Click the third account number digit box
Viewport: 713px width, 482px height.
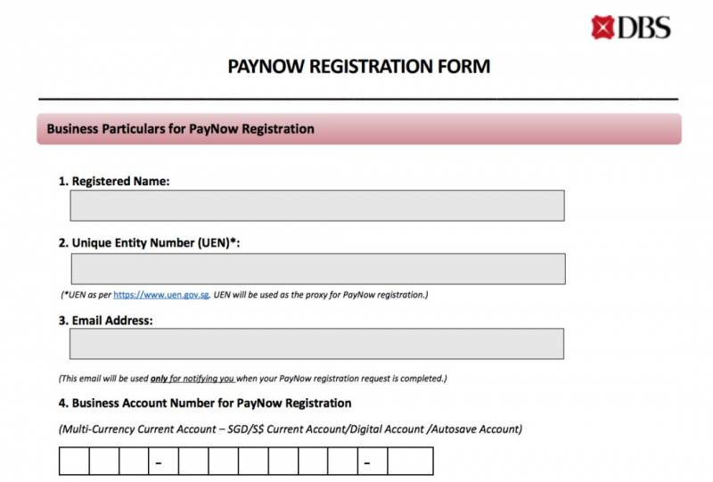pyautogui.click(x=133, y=462)
